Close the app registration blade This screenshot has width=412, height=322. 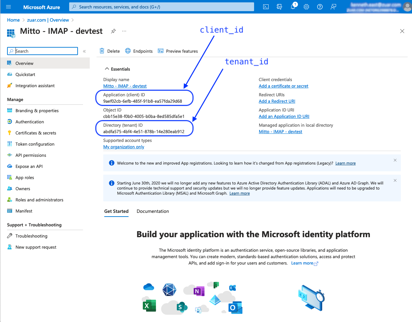[x=402, y=31]
